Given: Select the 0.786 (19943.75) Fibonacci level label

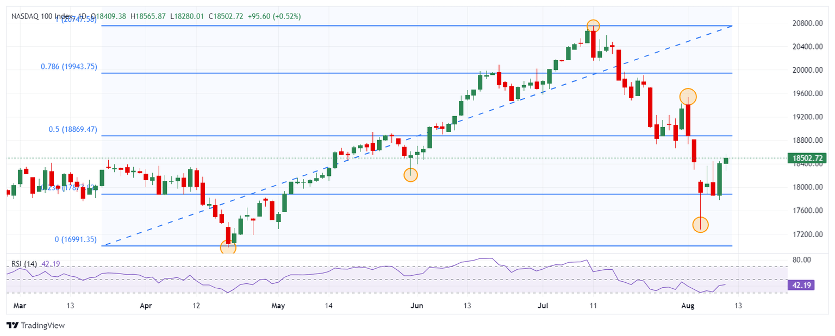Looking at the screenshot, I should tap(69, 67).
